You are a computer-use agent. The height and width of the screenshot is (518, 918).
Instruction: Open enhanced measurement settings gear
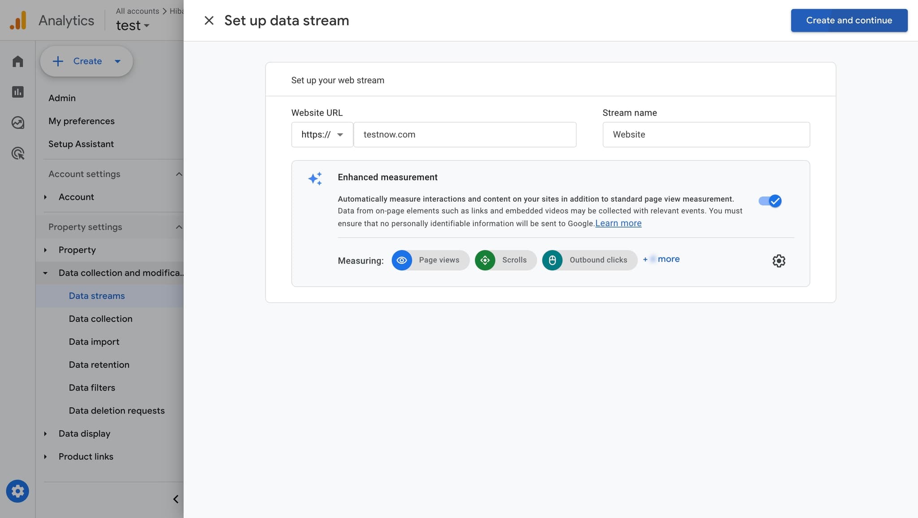click(x=779, y=261)
